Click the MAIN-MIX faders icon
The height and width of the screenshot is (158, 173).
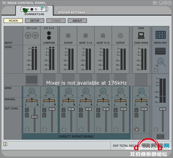tap(160, 35)
